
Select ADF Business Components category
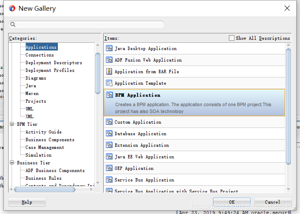pos(55,170)
